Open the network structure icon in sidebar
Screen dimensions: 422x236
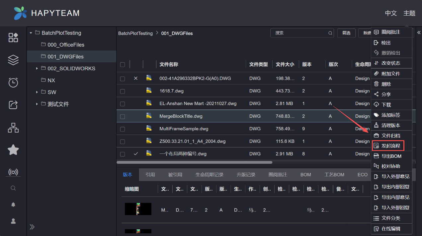tap(13, 128)
